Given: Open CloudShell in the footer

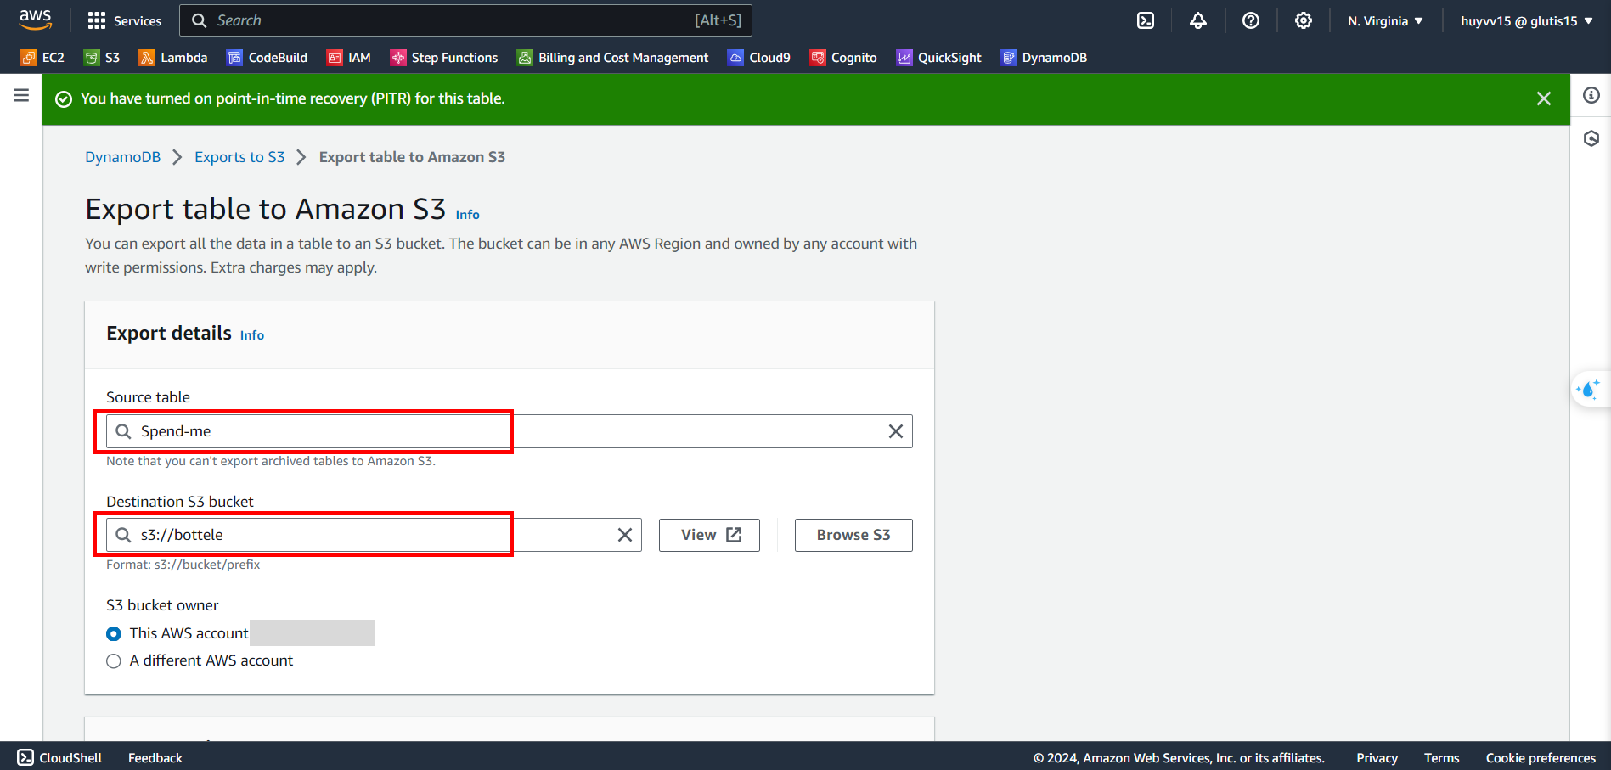Looking at the screenshot, I should tap(59, 757).
